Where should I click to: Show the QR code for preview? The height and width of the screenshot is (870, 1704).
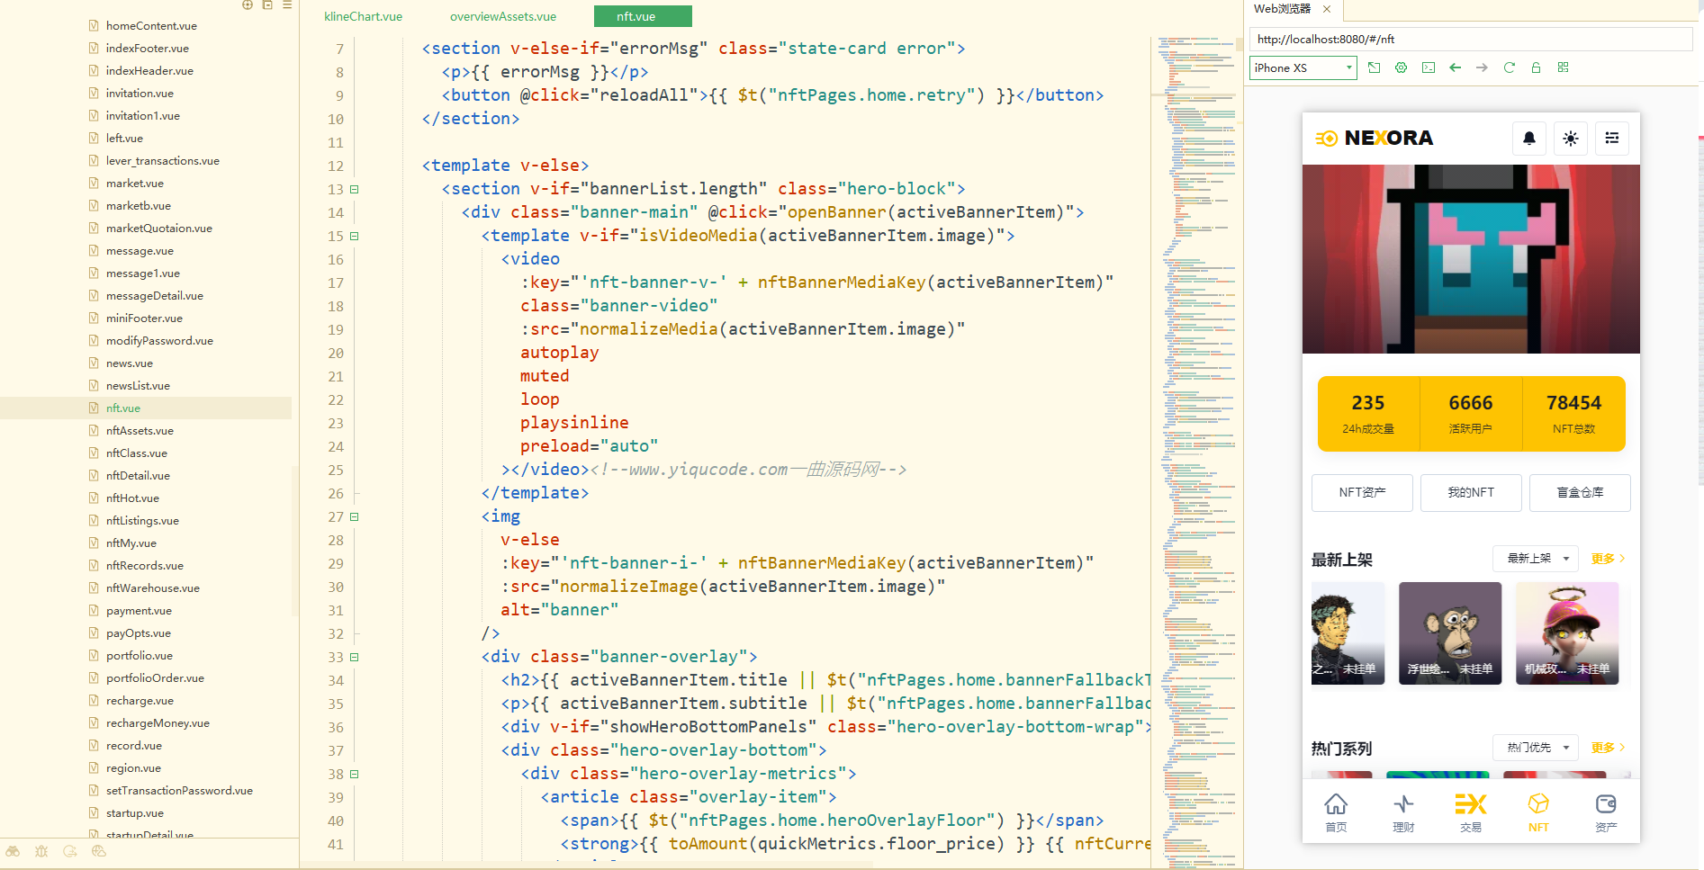pos(1564,67)
